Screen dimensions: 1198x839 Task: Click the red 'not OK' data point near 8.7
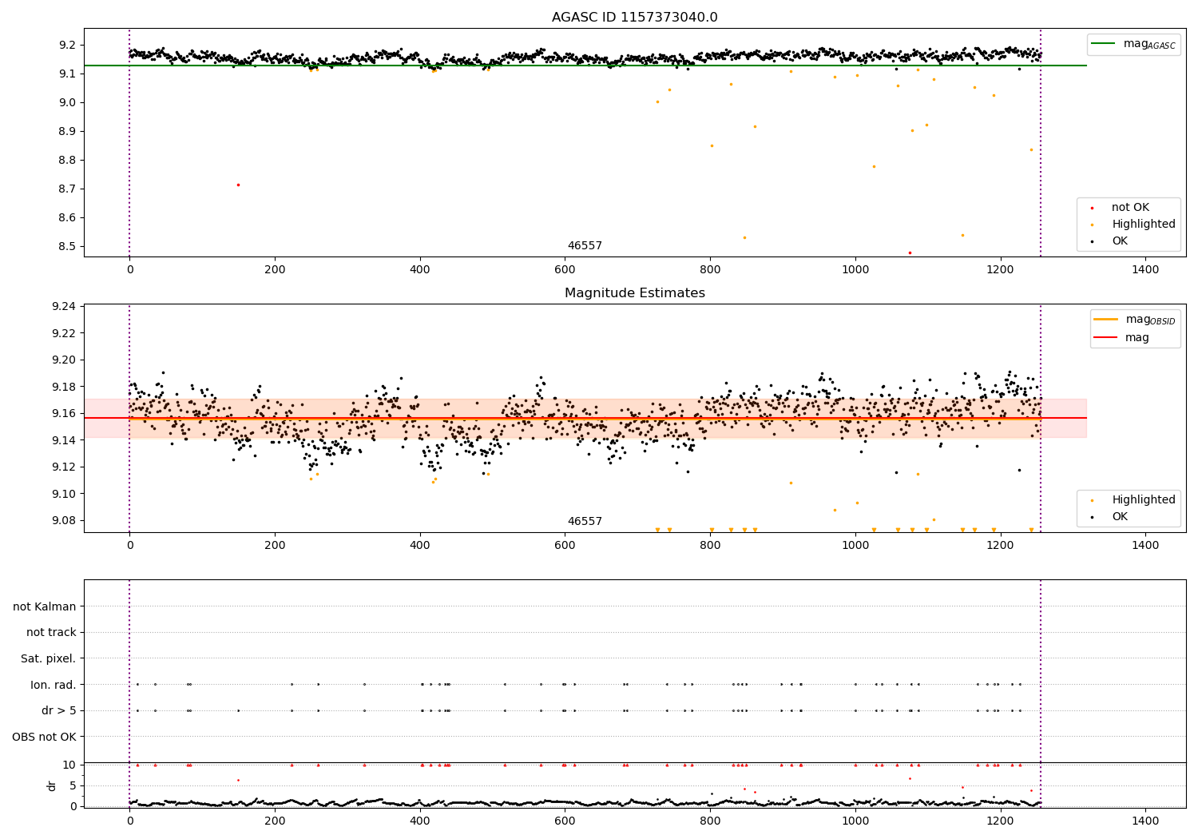point(238,185)
